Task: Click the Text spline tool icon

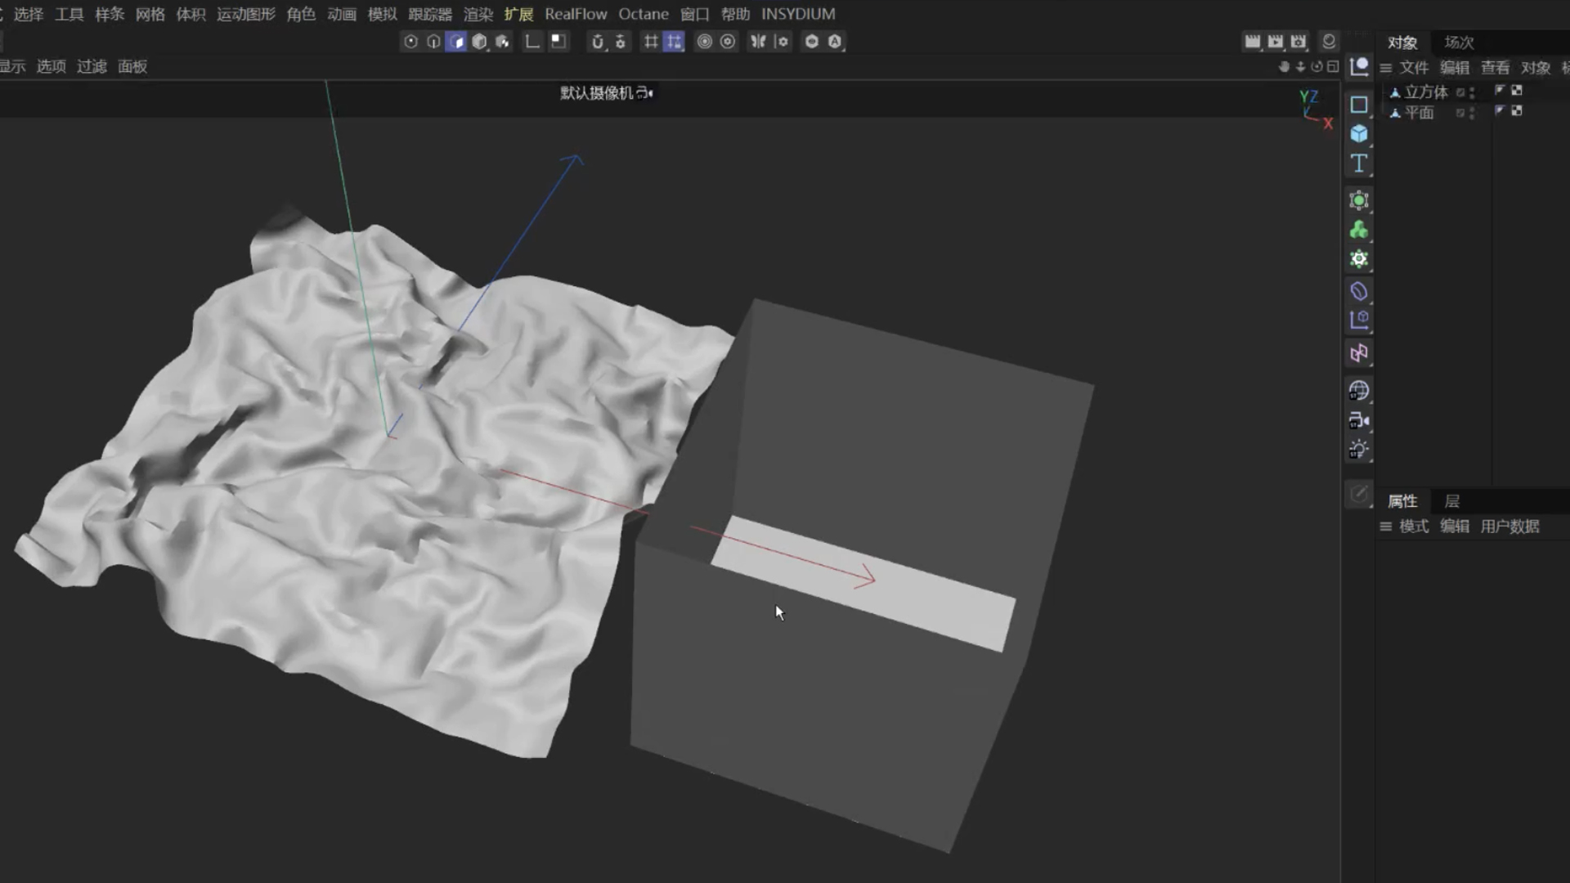Action: pyautogui.click(x=1358, y=164)
